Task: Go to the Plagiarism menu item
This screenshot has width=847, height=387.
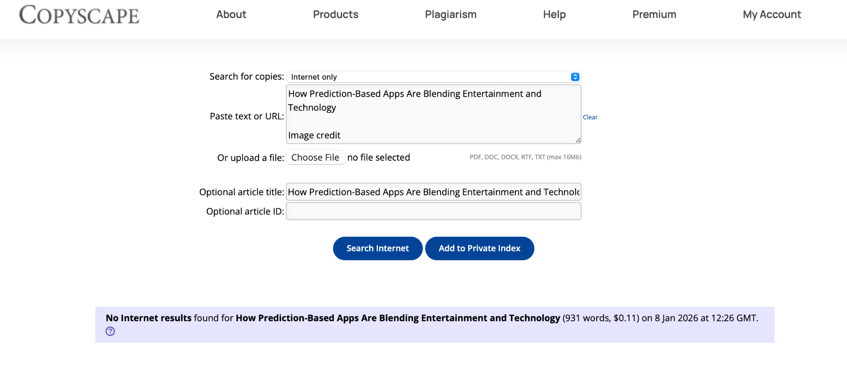Action: 450,14
